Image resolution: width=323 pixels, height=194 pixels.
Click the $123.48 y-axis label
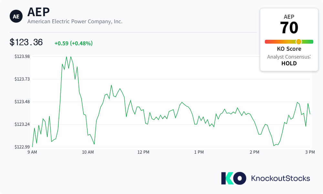pos(22,102)
